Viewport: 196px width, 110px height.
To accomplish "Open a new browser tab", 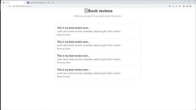I will tap(53, 2).
